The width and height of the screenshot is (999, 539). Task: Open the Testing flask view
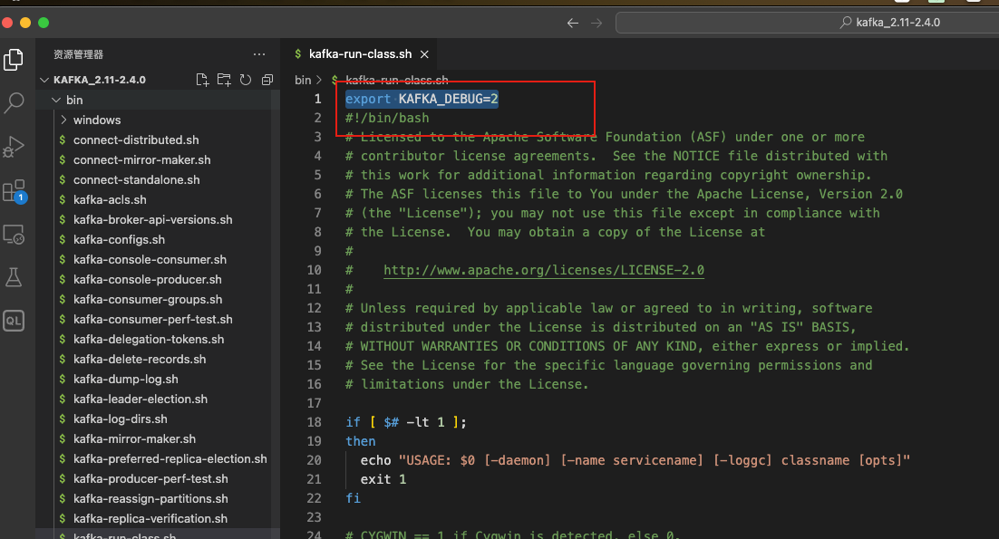[x=14, y=277]
